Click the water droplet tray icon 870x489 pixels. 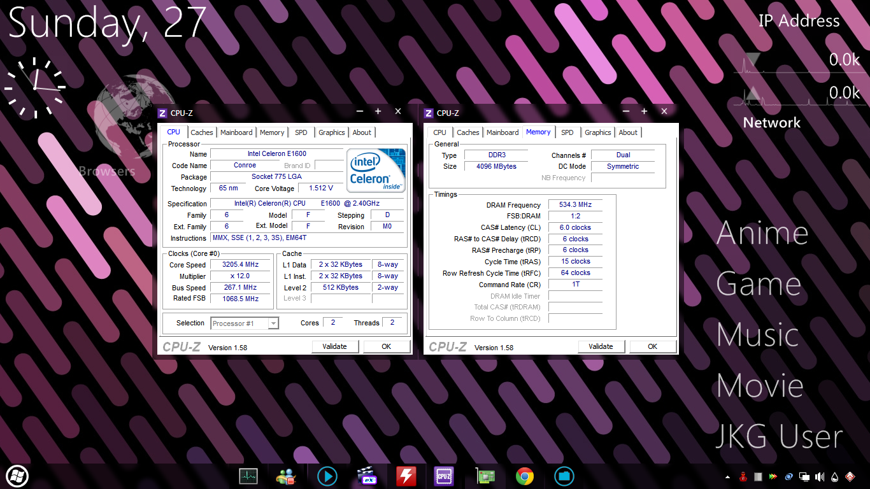[x=834, y=476]
